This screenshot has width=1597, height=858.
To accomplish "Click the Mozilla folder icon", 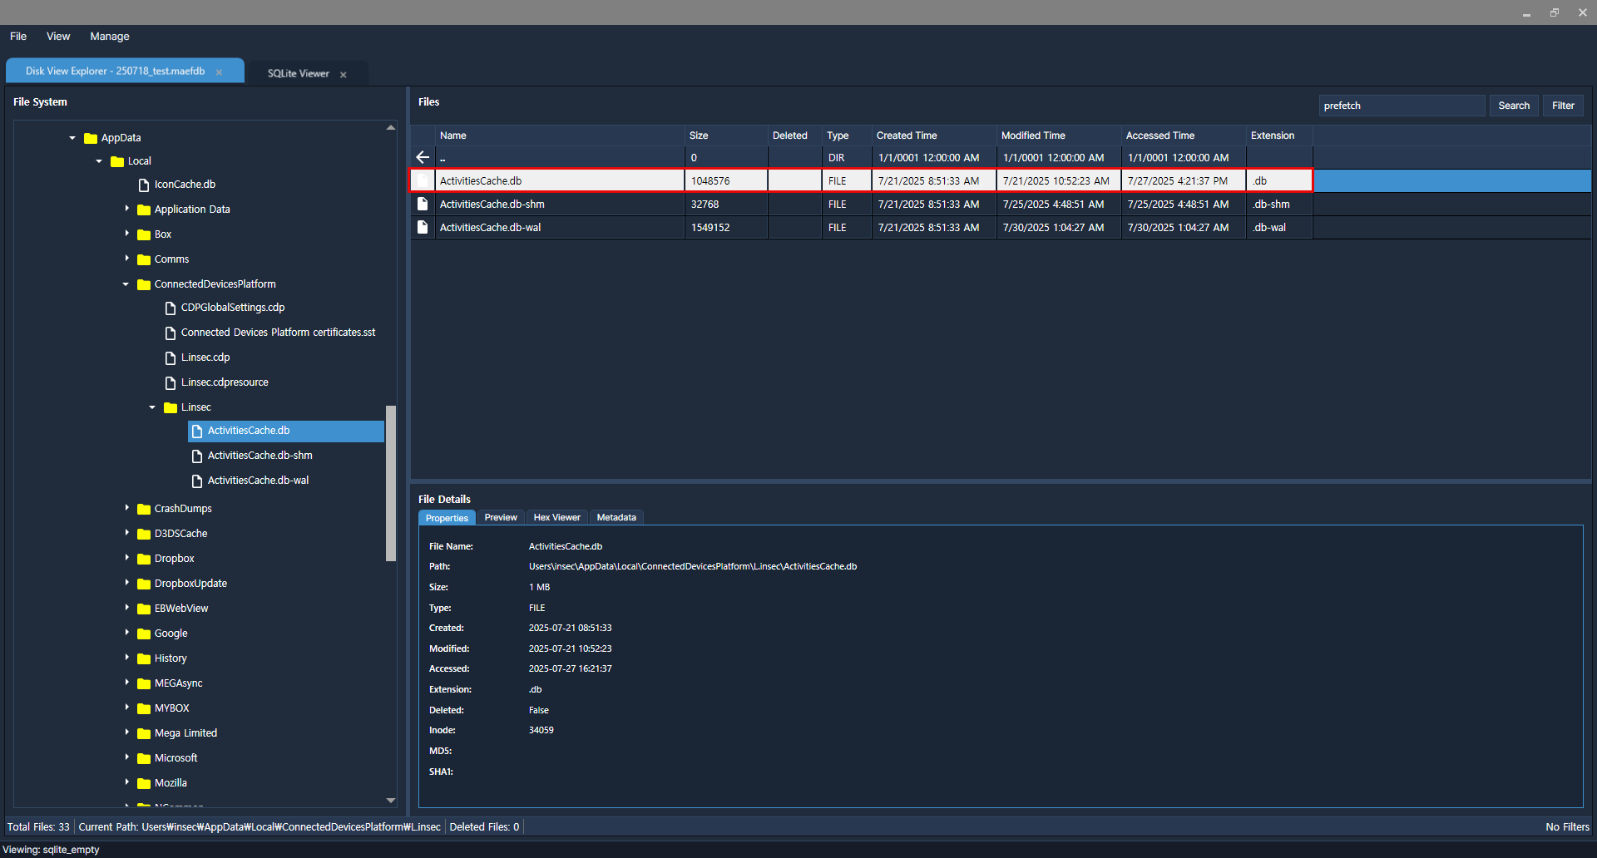I will click(x=144, y=783).
